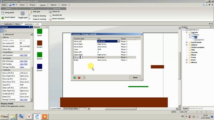Click the edit control pencil icon
The image size is (214, 120).
[x=83, y=78]
